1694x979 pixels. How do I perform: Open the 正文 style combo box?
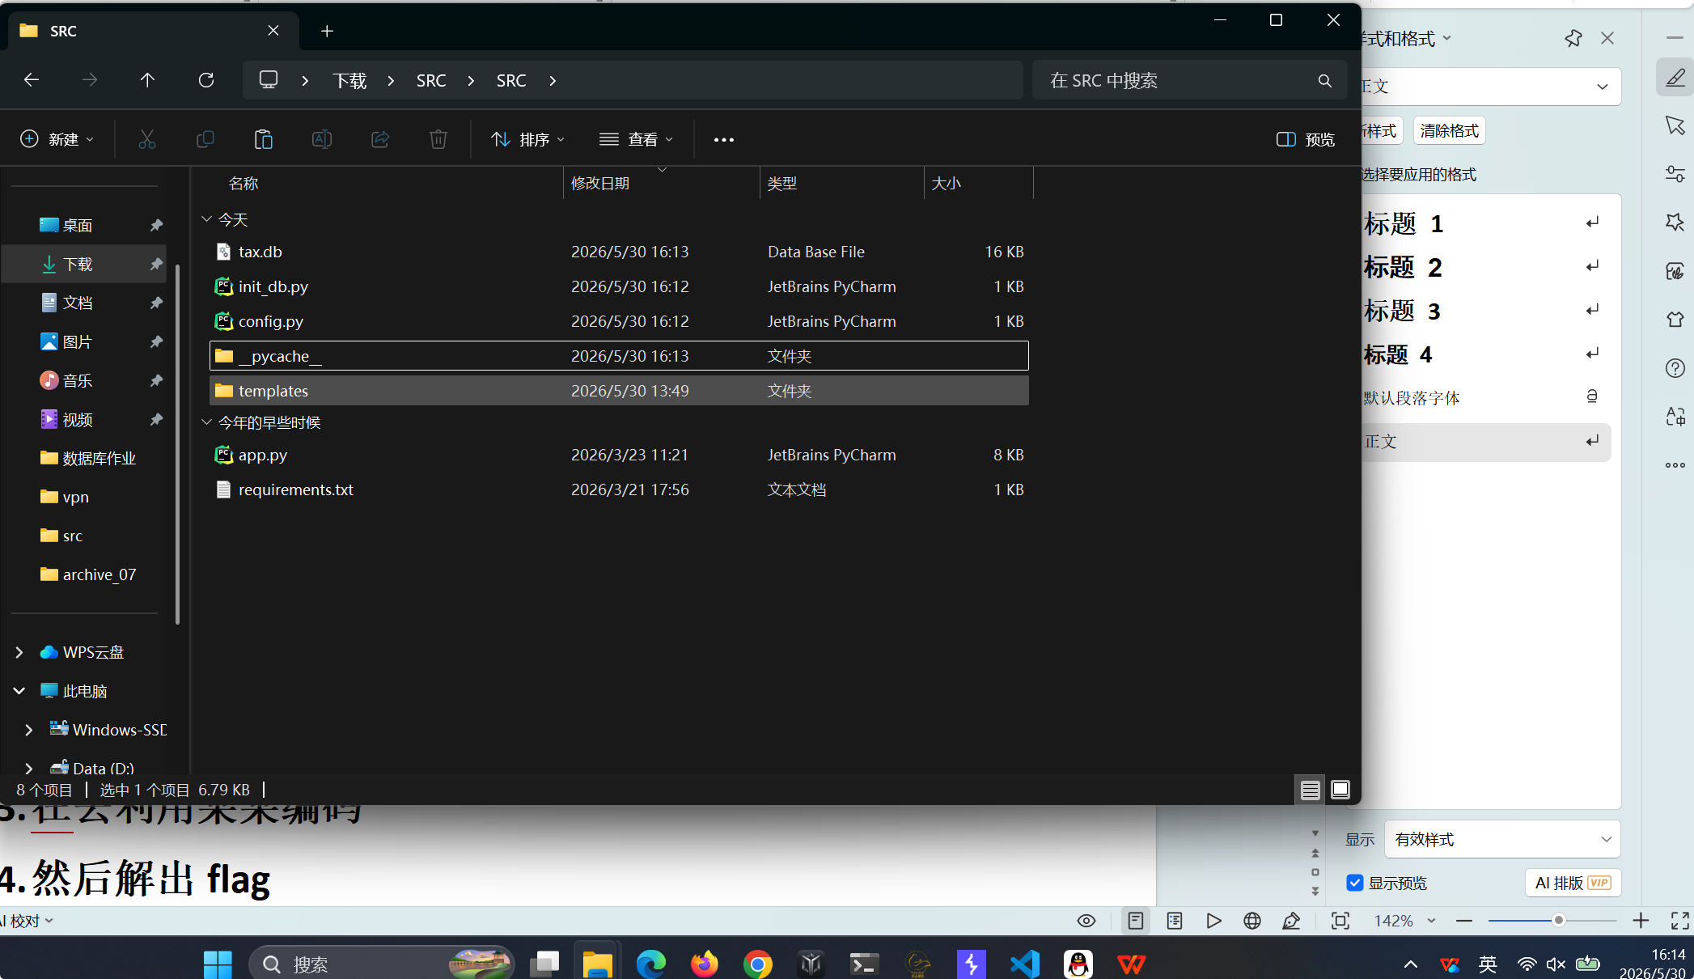(1490, 87)
